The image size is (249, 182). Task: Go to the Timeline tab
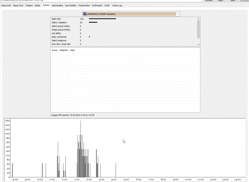tap(29, 6)
